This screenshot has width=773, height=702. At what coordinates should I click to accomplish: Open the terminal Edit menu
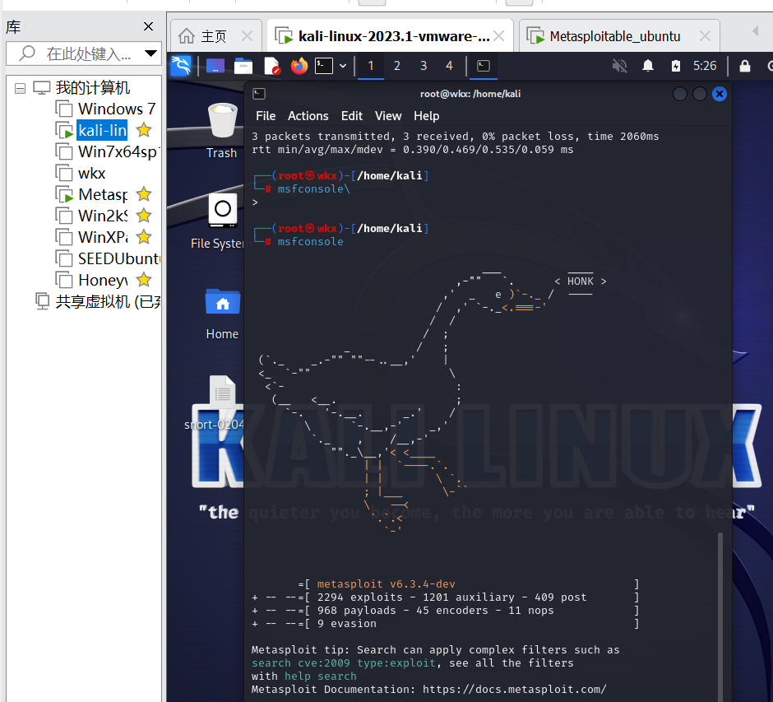pyautogui.click(x=351, y=116)
